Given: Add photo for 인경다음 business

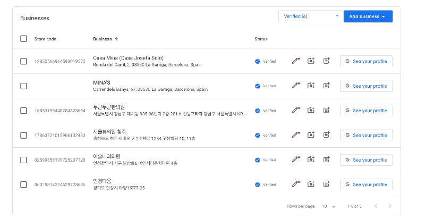Looking at the screenshot, I should pos(311,184).
